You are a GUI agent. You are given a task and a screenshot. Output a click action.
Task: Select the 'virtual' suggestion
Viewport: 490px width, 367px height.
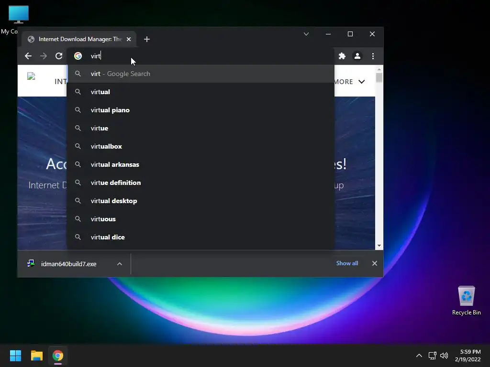click(x=200, y=92)
